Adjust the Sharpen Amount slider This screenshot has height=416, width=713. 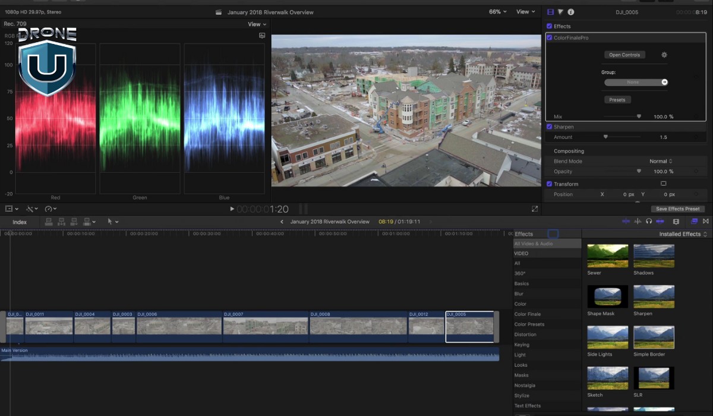tap(605, 137)
